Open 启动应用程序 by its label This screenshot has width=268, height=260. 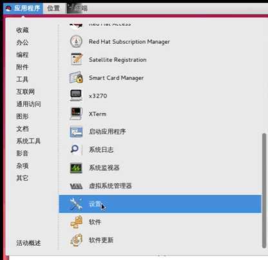108,132
